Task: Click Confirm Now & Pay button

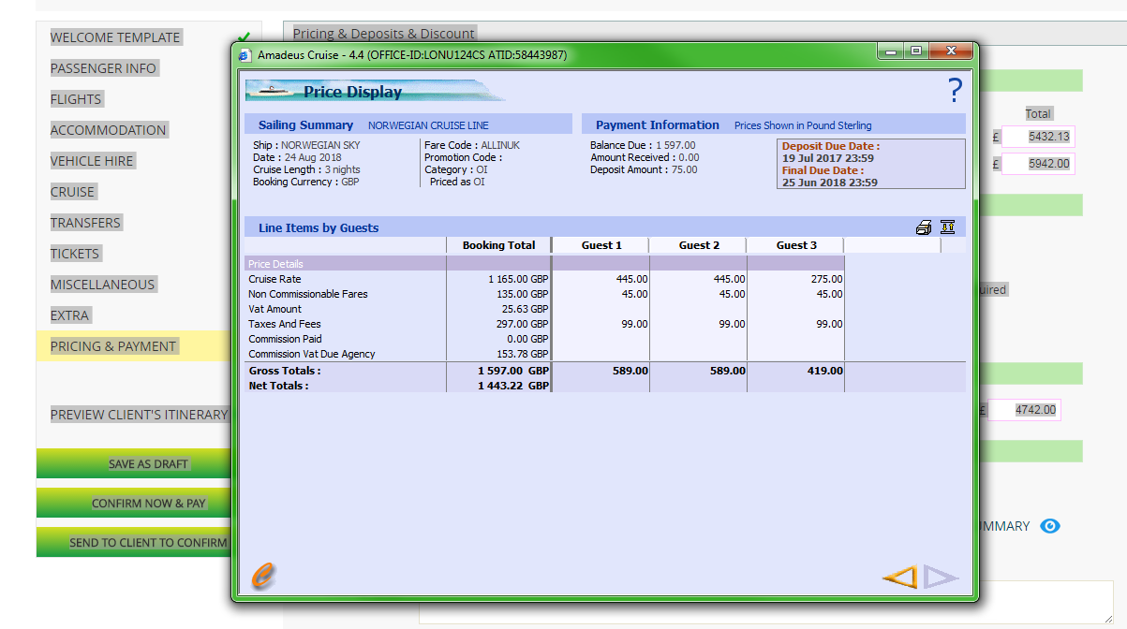Action: (x=148, y=504)
